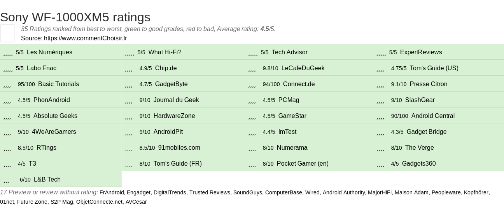The image size is (504, 206).
Task: Click the Les Numériques review link
Action: click(49, 52)
